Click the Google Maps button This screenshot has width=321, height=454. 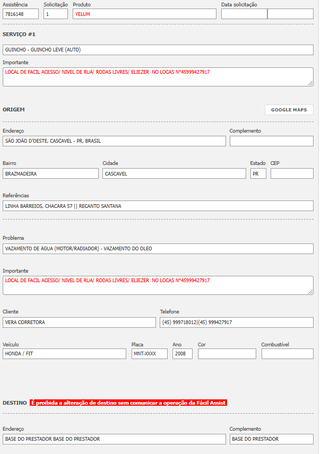tap(289, 110)
